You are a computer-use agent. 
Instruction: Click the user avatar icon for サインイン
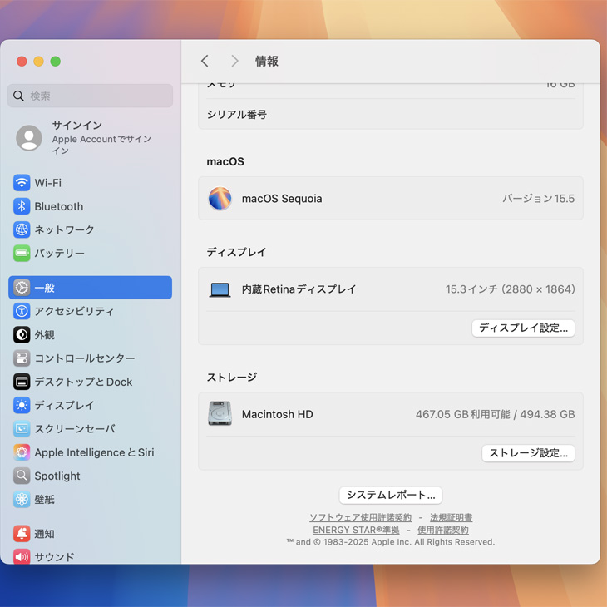tap(29, 137)
